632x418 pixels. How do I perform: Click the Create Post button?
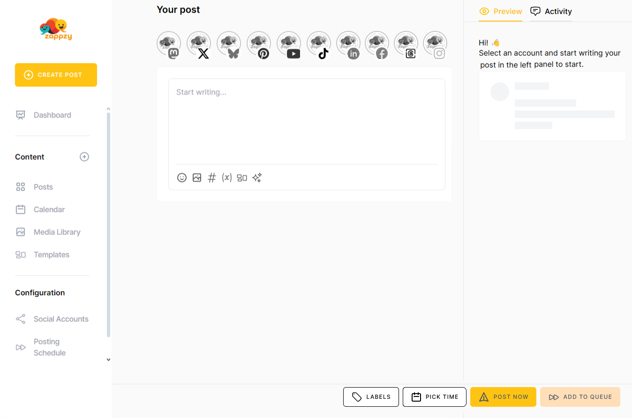click(x=56, y=75)
